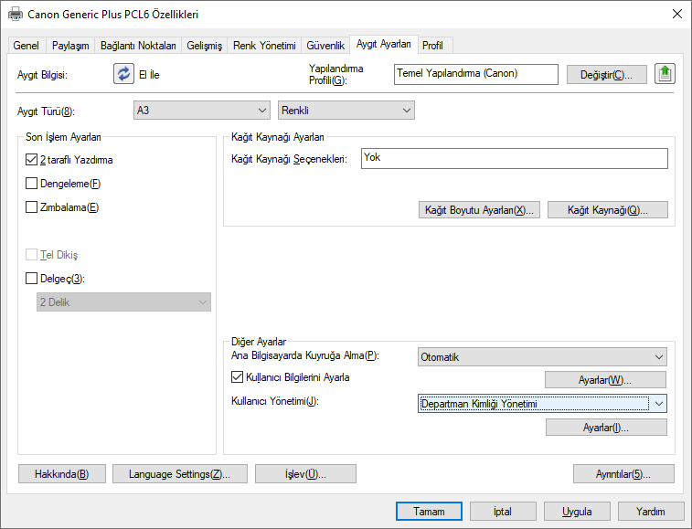Switch to the Genel tab

tap(26, 46)
